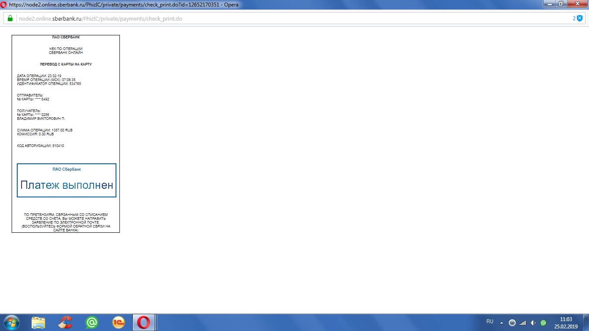Launch CCleaner from the taskbar
This screenshot has width=589, height=331.
(65, 322)
